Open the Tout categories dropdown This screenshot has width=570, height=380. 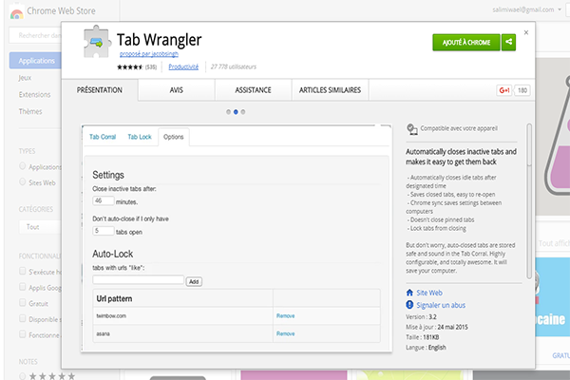click(x=40, y=227)
